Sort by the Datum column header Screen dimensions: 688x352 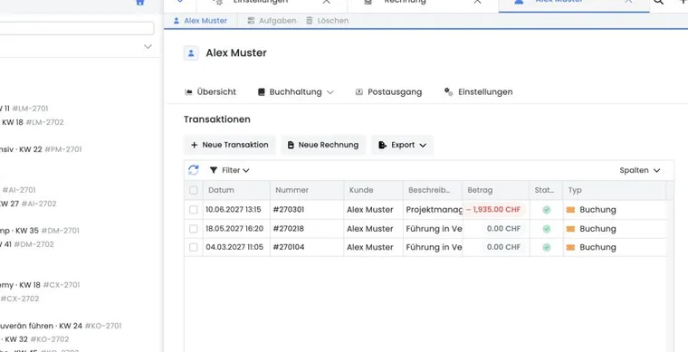tap(236, 190)
